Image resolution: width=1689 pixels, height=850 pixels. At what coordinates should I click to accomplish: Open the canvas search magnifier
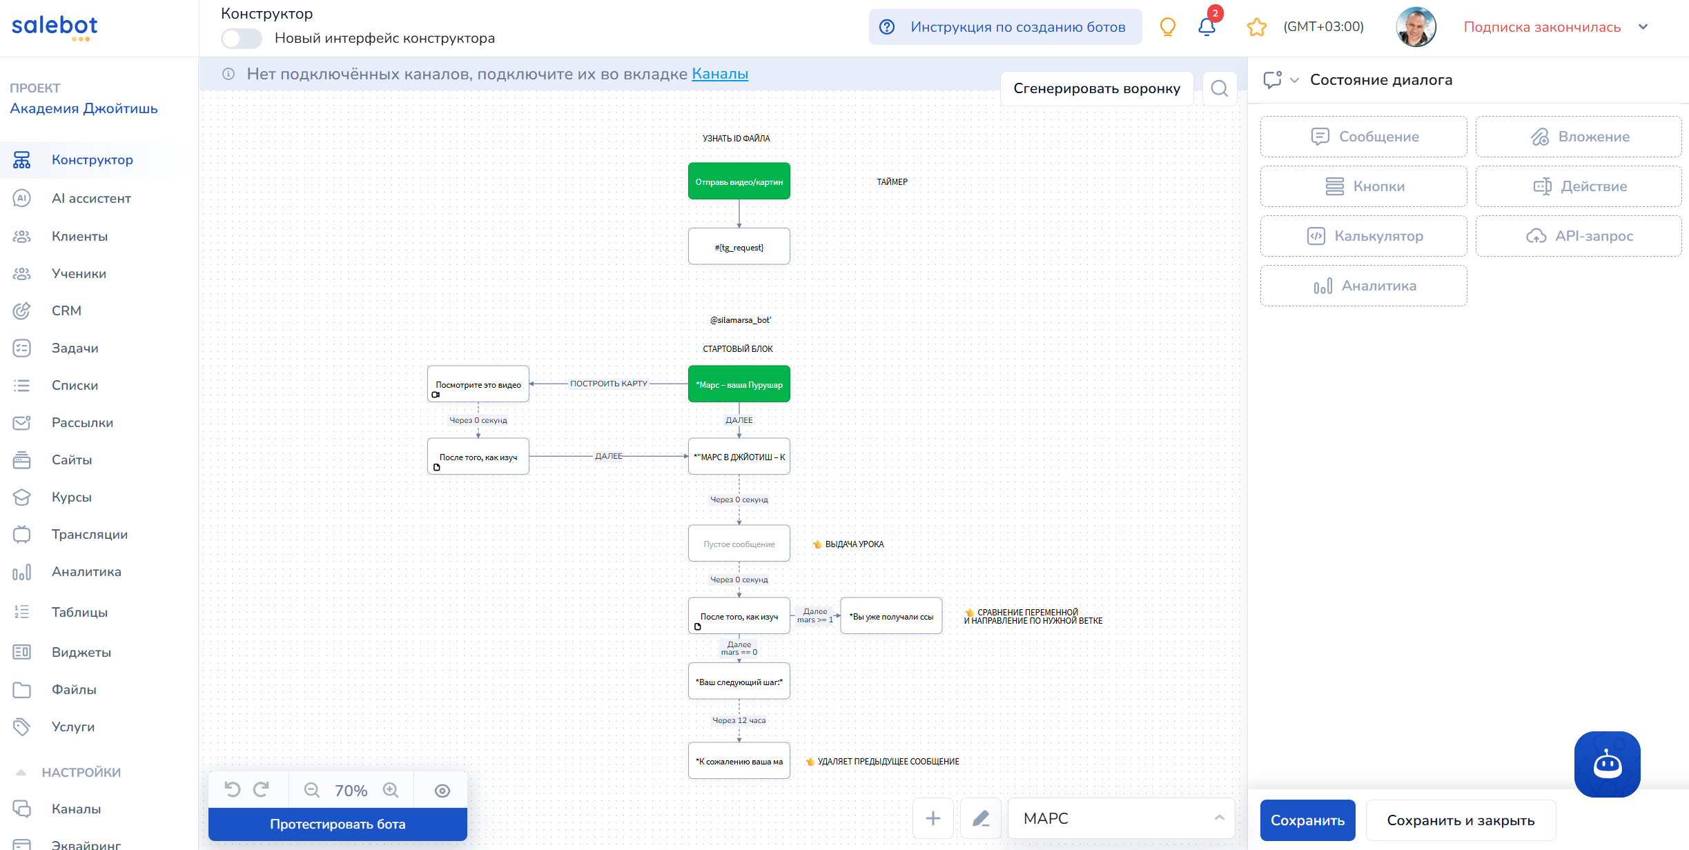tap(1220, 88)
